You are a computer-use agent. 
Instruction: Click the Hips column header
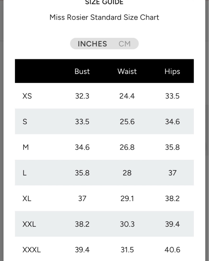point(172,72)
